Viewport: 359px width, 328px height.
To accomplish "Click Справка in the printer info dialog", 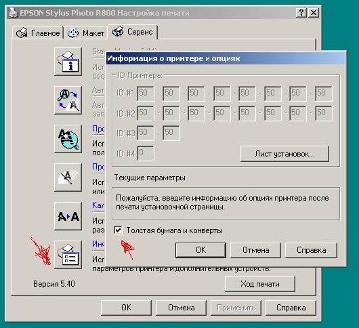I will pos(311,250).
